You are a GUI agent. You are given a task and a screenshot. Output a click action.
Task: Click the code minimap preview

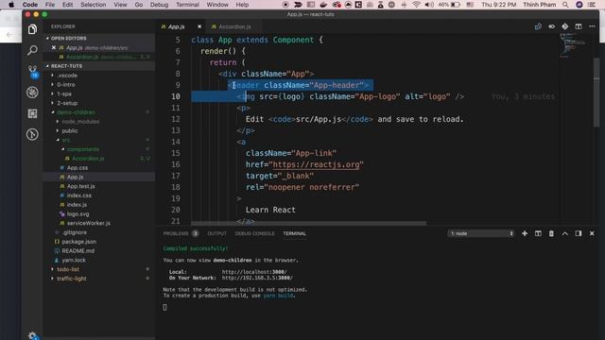(x=572, y=45)
